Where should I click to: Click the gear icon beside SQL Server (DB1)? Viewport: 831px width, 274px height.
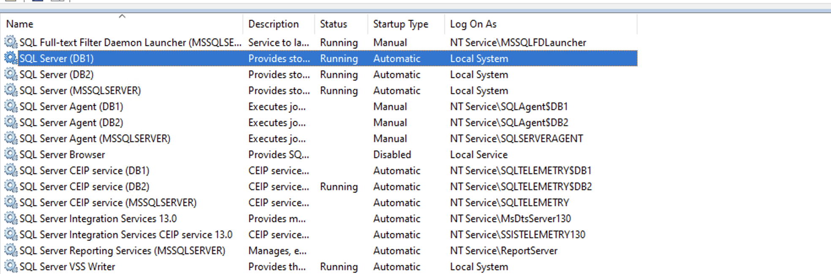(x=11, y=58)
